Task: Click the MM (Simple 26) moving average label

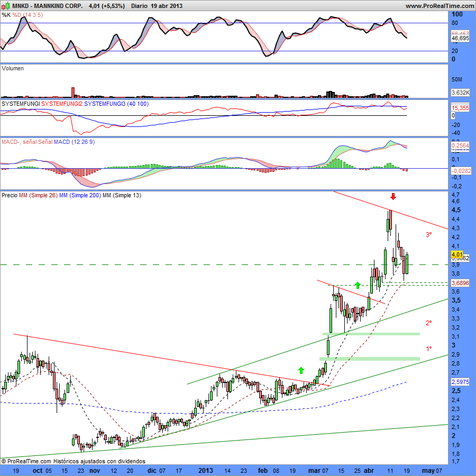Action: click(x=38, y=195)
